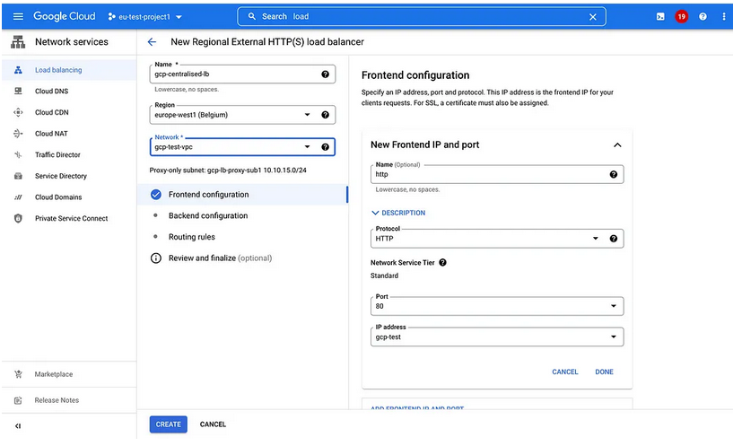Show help for the Protocol field
733x446 pixels.
tap(614, 239)
